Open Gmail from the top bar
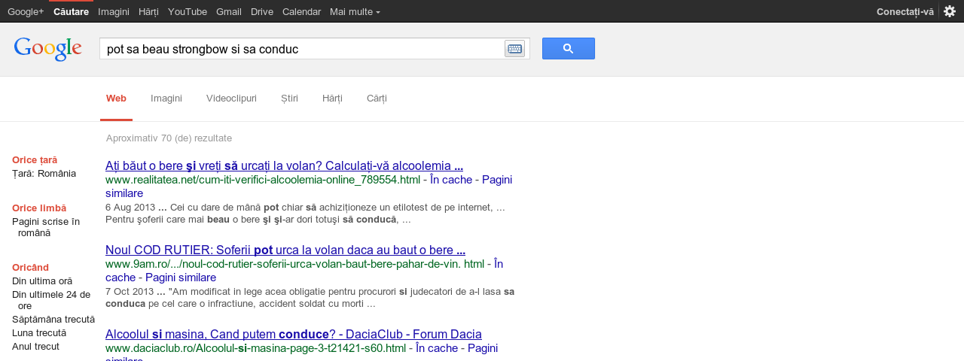Image resolution: width=964 pixels, height=361 pixels. 229,11
